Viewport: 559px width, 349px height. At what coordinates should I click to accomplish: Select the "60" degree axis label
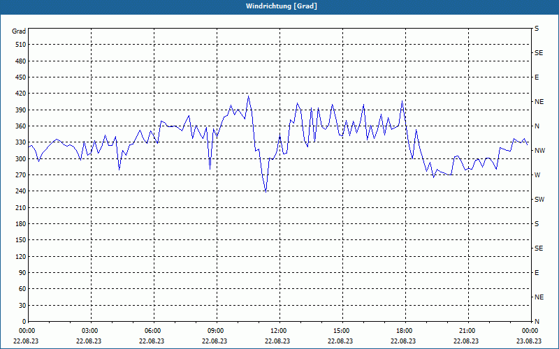22,289
